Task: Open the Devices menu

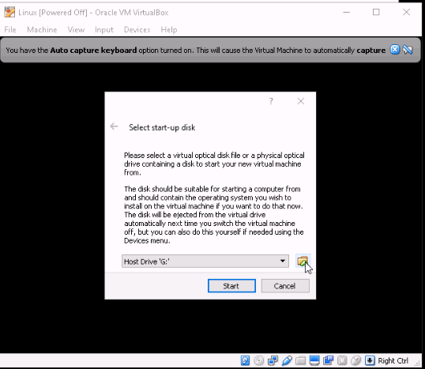Action: tap(137, 29)
